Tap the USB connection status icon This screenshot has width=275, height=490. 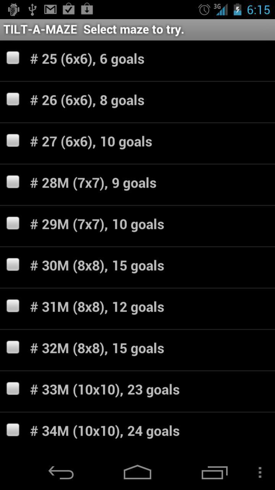coord(32,9)
